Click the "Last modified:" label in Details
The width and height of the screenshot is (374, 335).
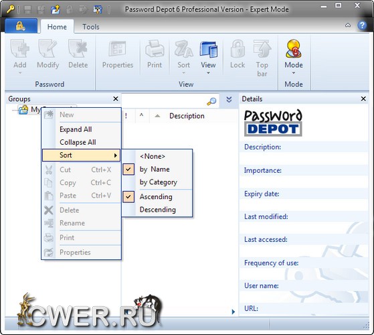(266, 216)
